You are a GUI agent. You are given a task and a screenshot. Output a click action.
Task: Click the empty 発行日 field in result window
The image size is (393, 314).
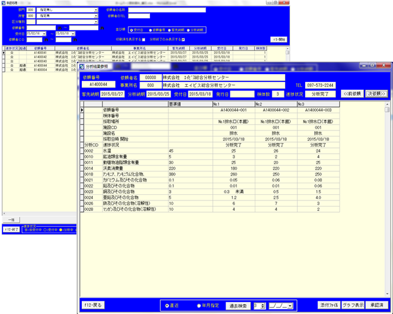[242, 94]
